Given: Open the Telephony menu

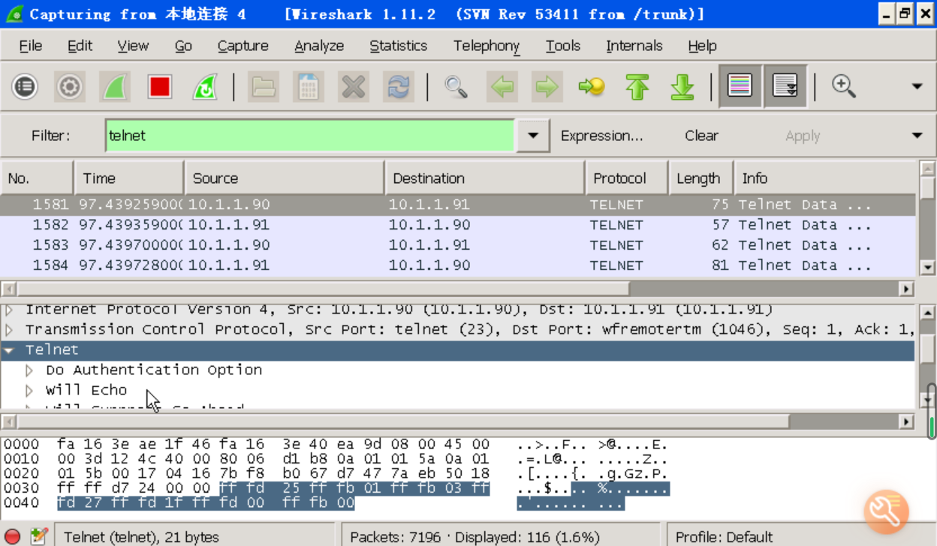Looking at the screenshot, I should pyautogui.click(x=486, y=46).
